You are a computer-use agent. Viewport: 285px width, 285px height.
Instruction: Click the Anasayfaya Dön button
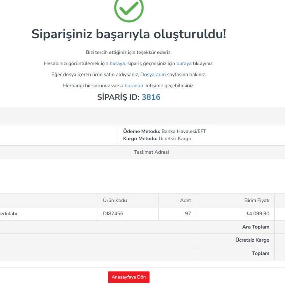tap(129, 277)
